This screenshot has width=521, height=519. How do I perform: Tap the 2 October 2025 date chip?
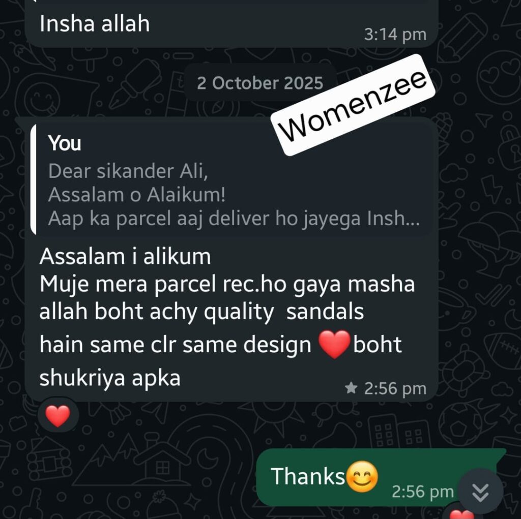[x=260, y=83]
